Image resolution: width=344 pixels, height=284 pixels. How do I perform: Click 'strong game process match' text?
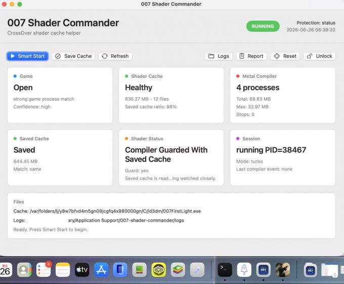coord(44,99)
